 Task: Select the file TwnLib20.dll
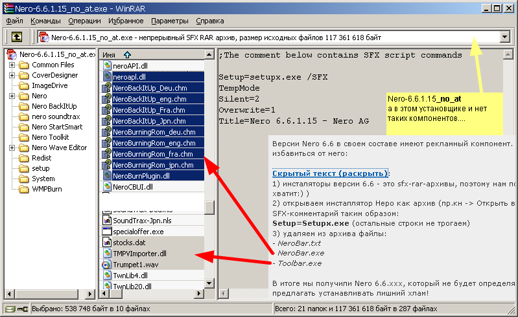pos(132,287)
